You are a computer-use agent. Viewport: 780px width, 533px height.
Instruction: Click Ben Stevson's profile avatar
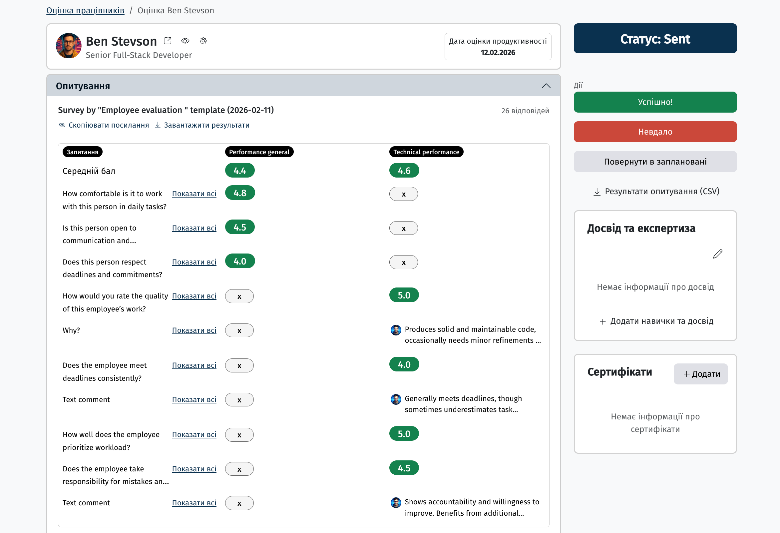(69, 46)
